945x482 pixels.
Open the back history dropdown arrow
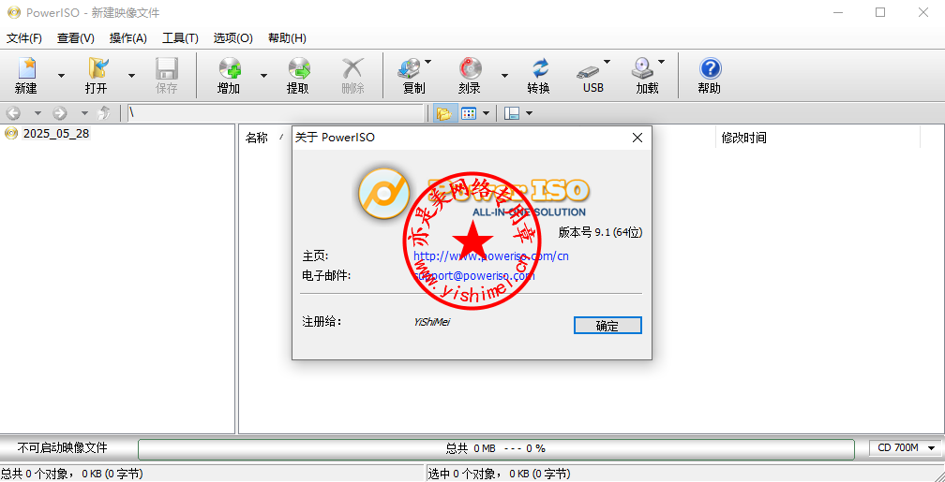(37, 113)
